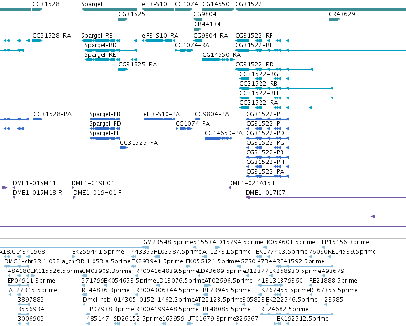The width and height of the screenshot is (406, 326).
Task: Click the AT27315.5prime EST label
Action: pyautogui.click(x=32, y=290)
